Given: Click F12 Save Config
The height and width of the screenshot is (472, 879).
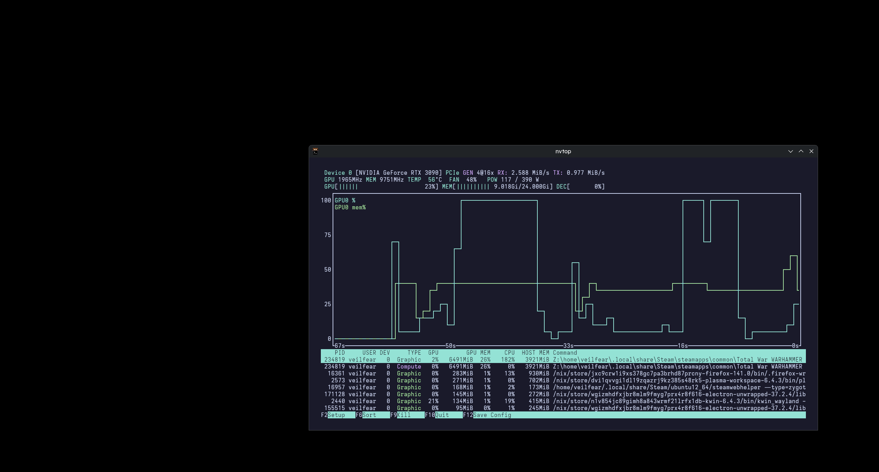Looking at the screenshot, I should tap(492, 415).
